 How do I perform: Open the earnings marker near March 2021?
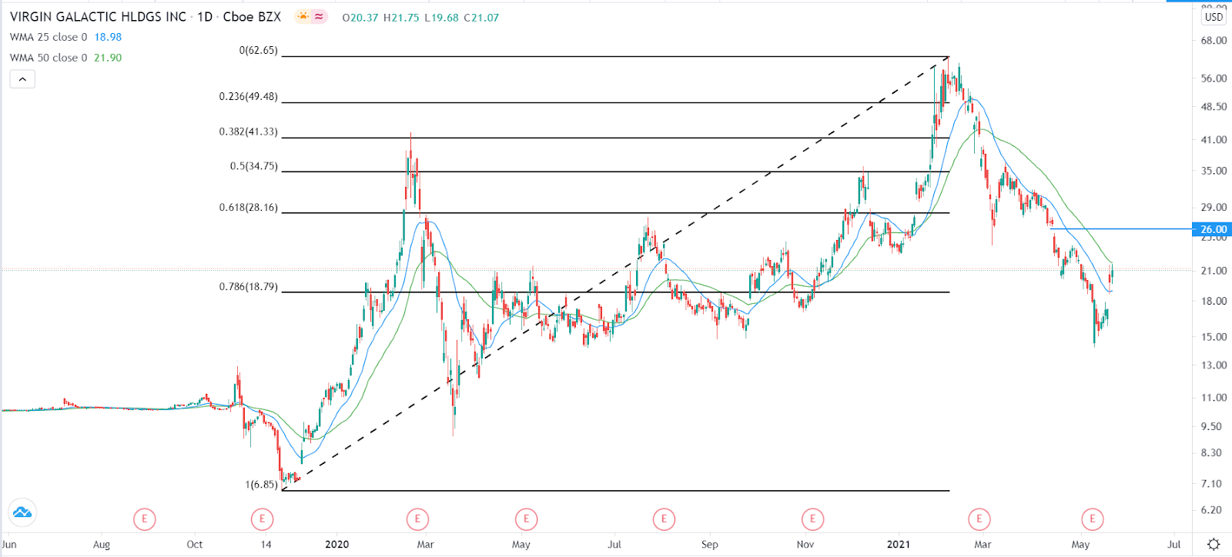coord(979,519)
